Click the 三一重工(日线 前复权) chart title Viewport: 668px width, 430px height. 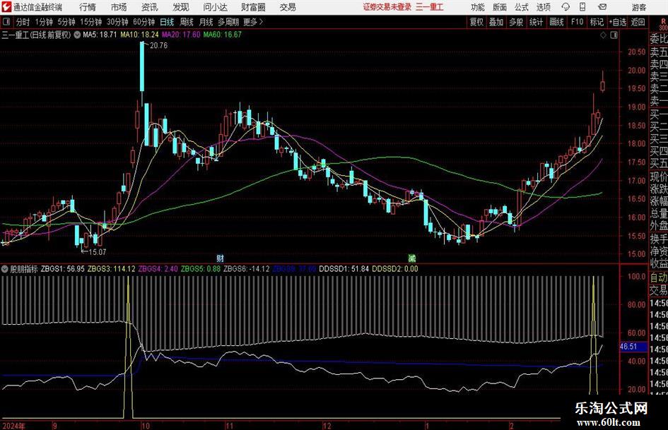tap(36, 35)
